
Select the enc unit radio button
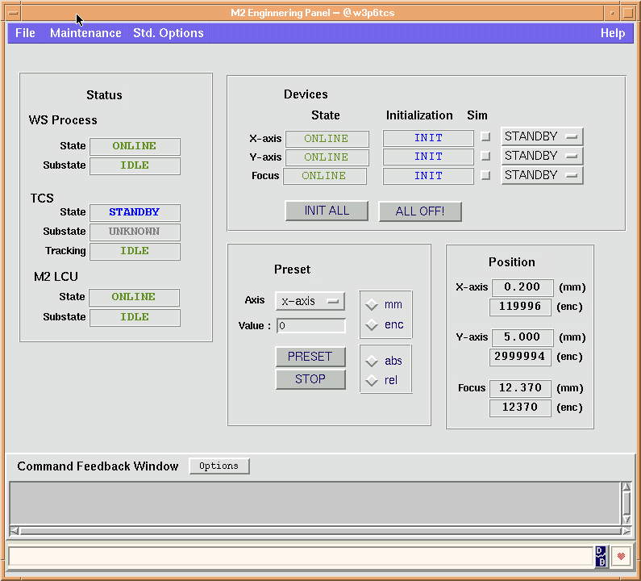372,325
